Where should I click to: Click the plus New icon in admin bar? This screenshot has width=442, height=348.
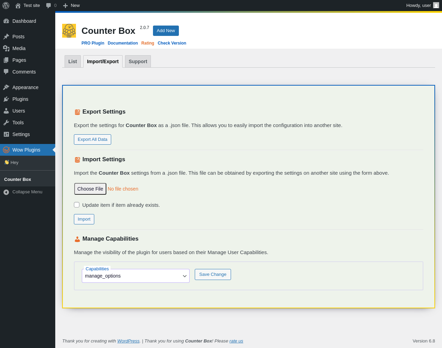pos(65,6)
